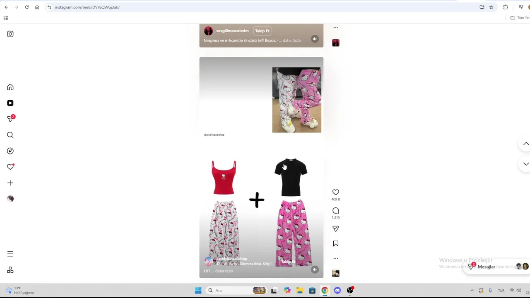Open more options on the previous reel
Screen dimensions: 530x298
pos(336,28)
